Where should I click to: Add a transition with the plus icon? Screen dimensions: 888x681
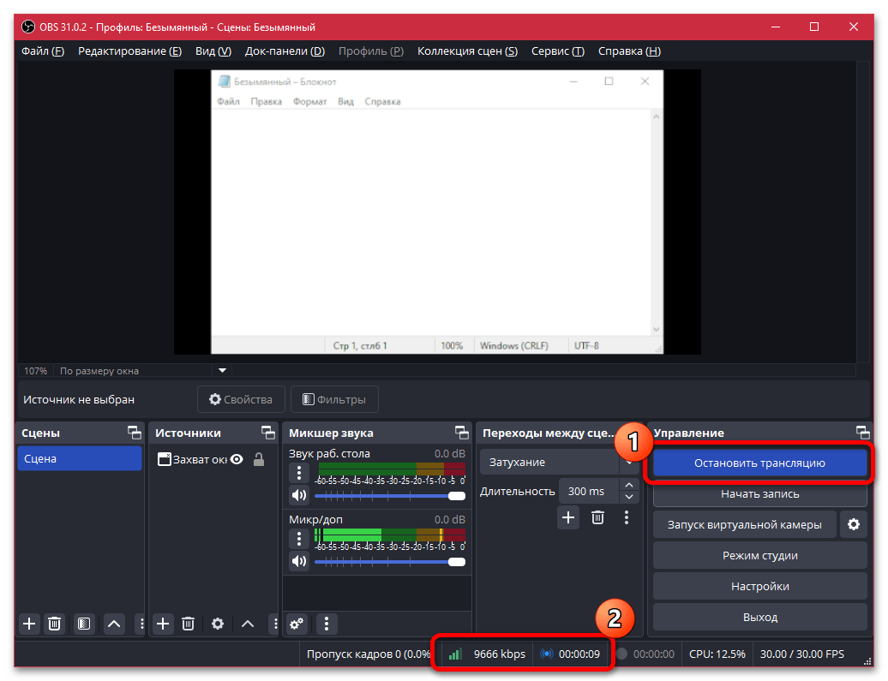568,517
